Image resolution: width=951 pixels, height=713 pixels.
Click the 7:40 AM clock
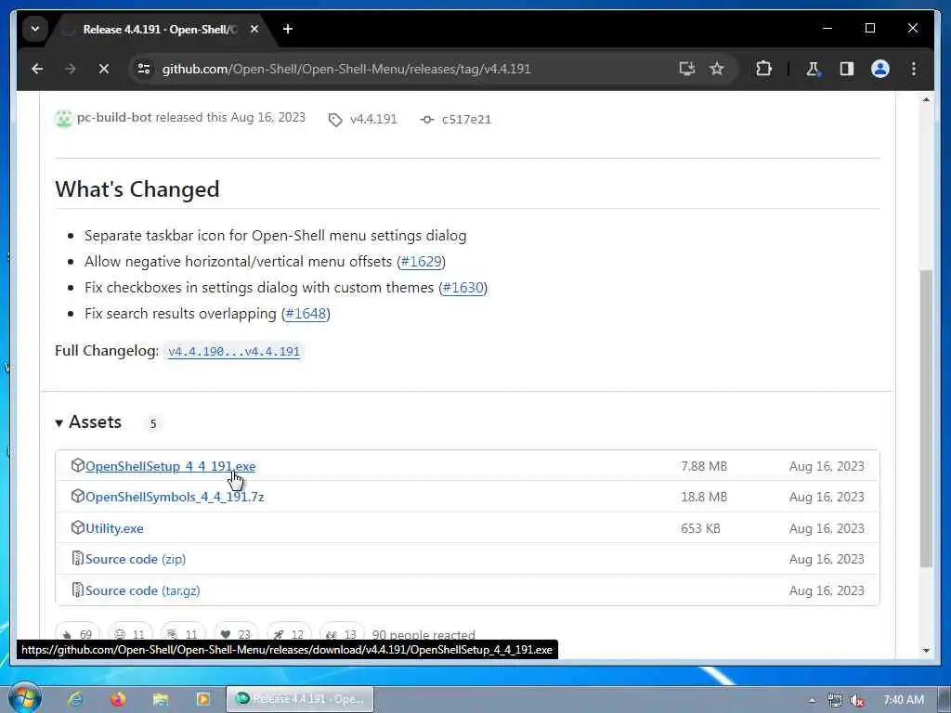click(x=903, y=700)
